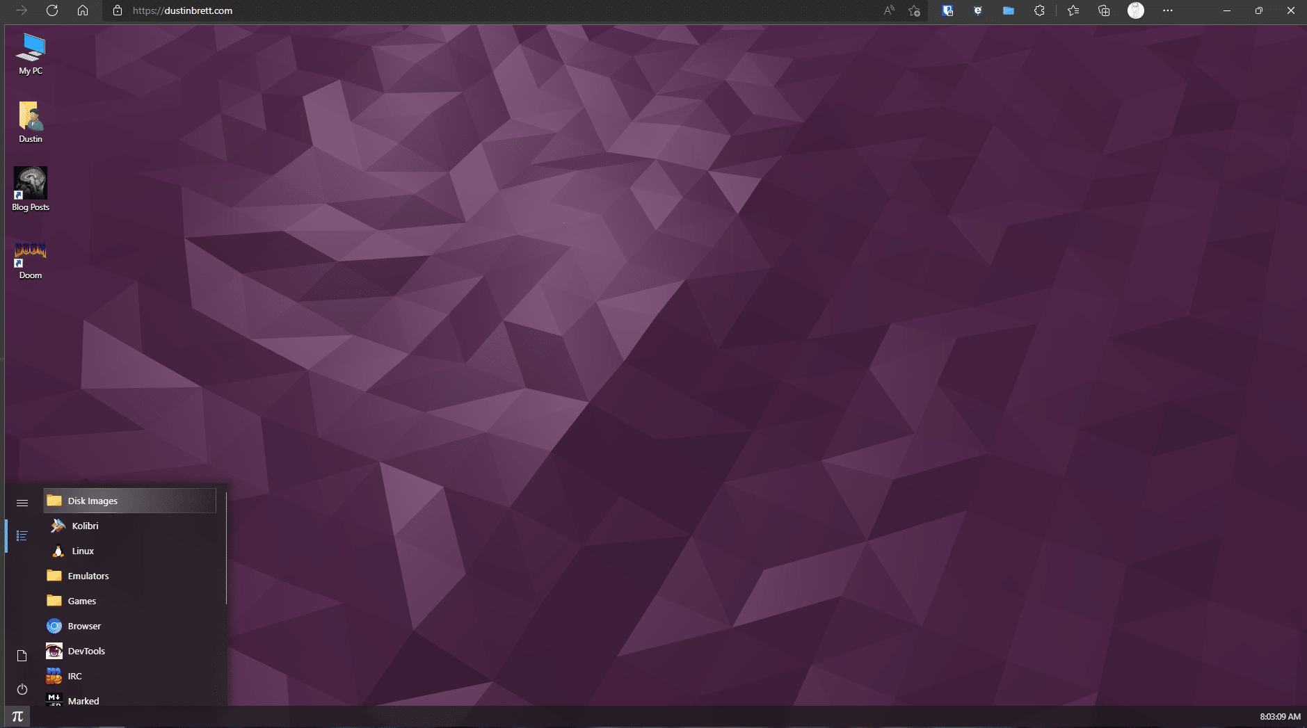View site info via the lock icon
Viewport: 1307px width, 728px height.
[x=118, y=10]
